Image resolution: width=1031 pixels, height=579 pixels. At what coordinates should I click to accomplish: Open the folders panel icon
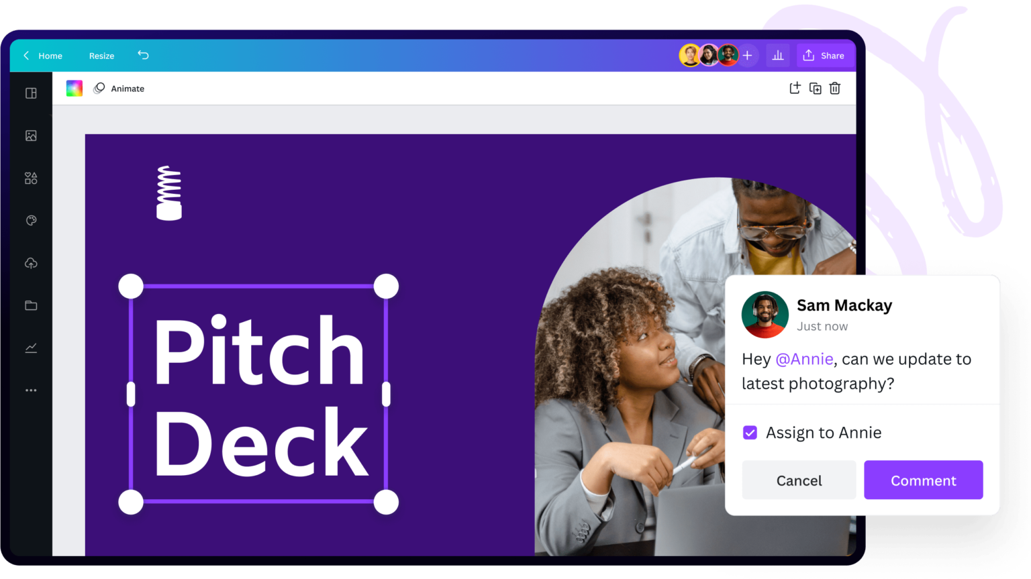(31, 305)
